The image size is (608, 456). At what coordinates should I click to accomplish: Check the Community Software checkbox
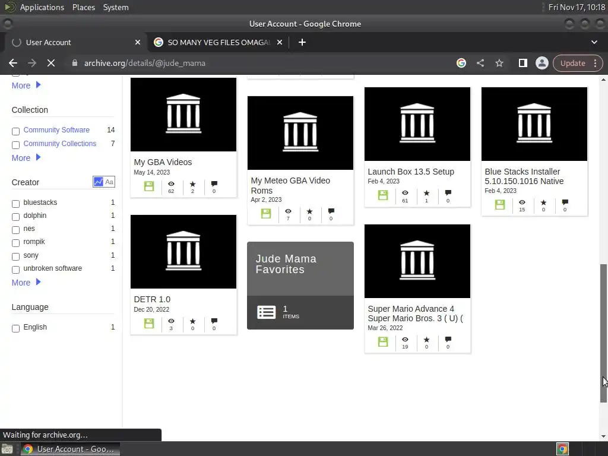tap(15, 131)
